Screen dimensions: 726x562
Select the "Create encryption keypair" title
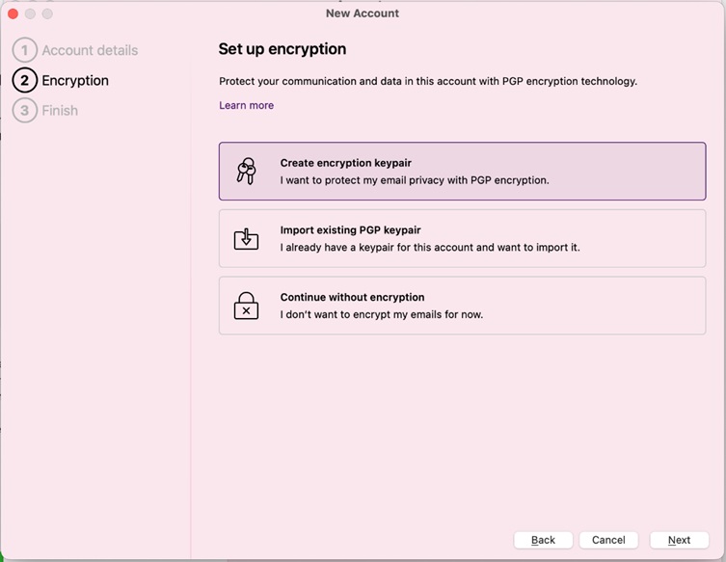point(345,163)
